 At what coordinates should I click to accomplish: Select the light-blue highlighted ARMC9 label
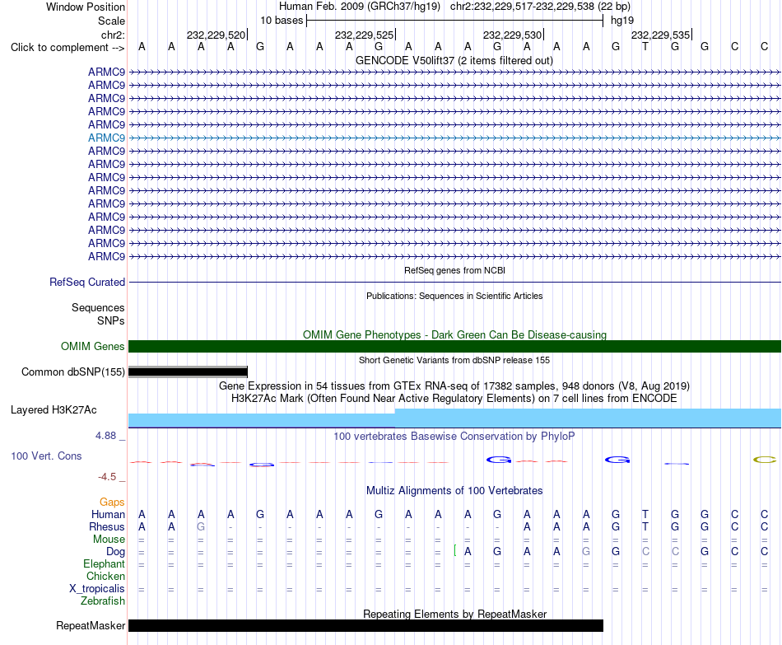pyautogui.click(x=106, y=138)
